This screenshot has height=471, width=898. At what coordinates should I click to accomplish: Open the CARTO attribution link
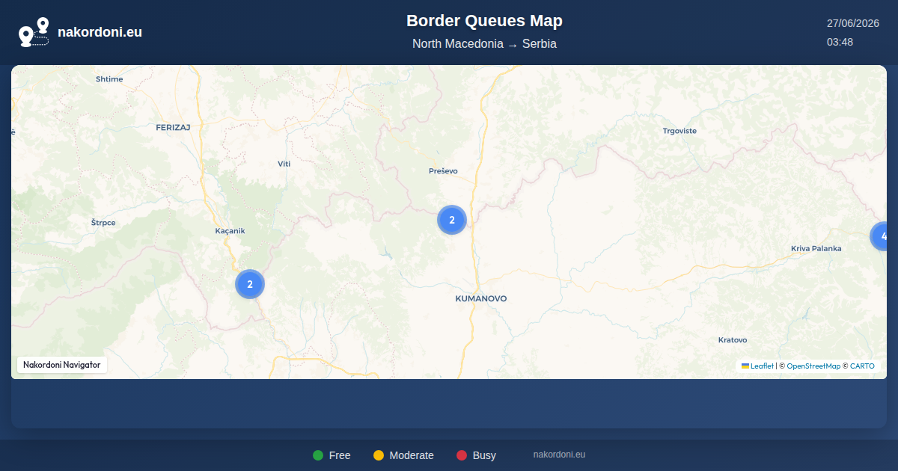[x=862, y=366]
